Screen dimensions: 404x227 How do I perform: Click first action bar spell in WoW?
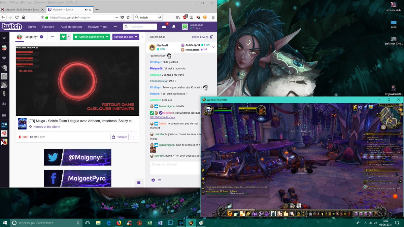pos(230,214)
